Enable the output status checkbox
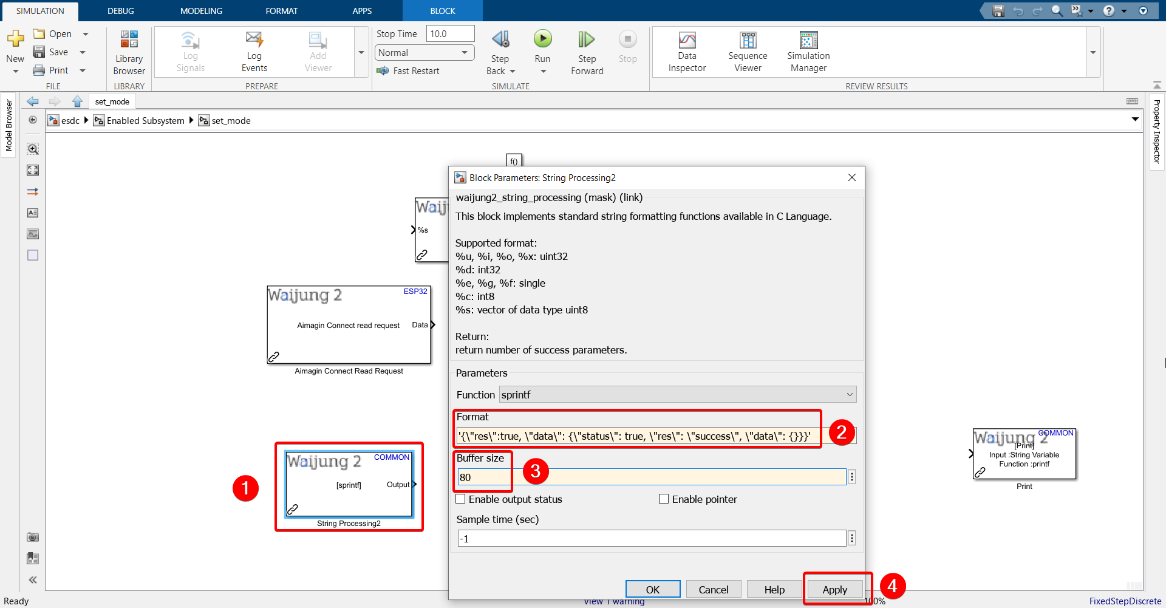The width and height of the screenshot is (1166, 608). click(461, 499)
